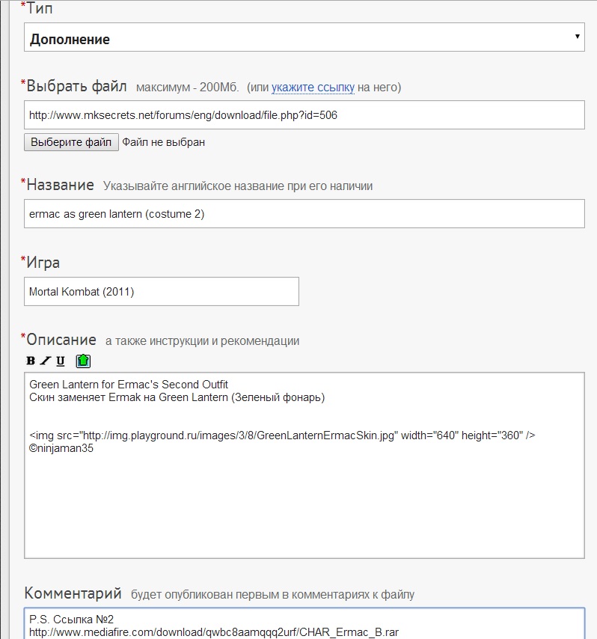The width and height of the screenshot is (597, 639).
Task: Toggle bold formatting in description toolbar
Action: (31, 361)
